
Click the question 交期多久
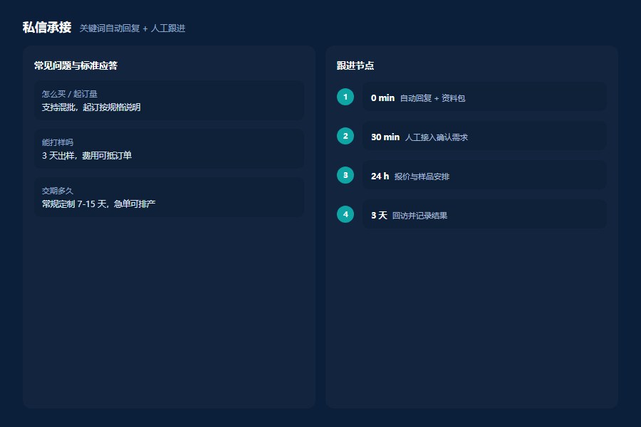58,191
